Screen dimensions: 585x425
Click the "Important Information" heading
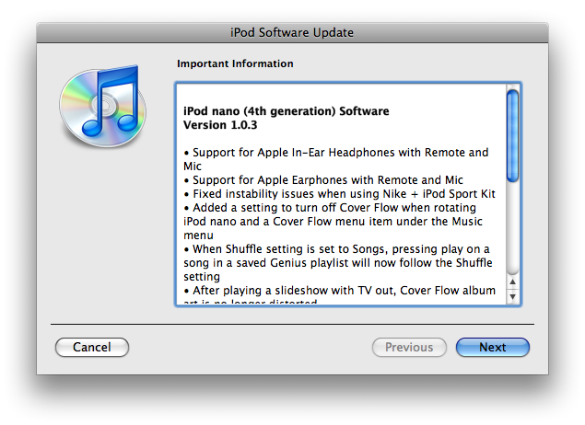tap(235, 63)
